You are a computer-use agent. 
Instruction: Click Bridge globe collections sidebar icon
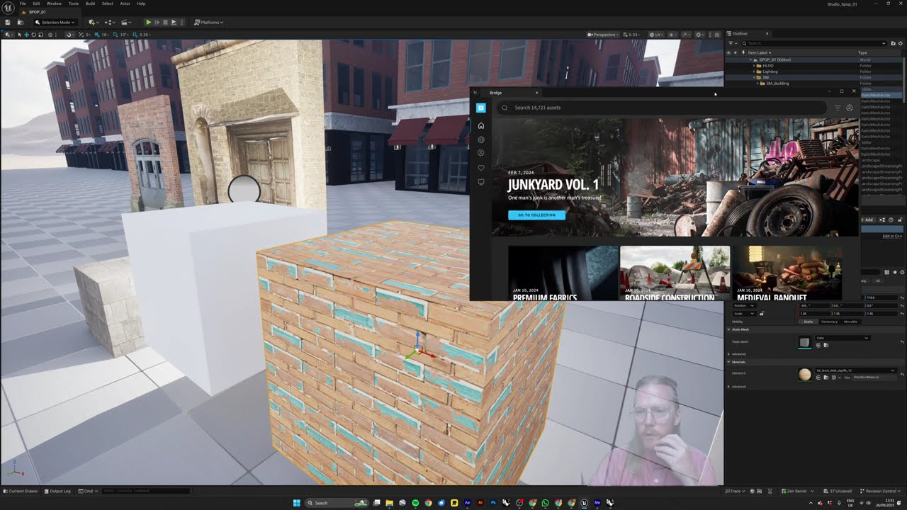click(481, 140)
